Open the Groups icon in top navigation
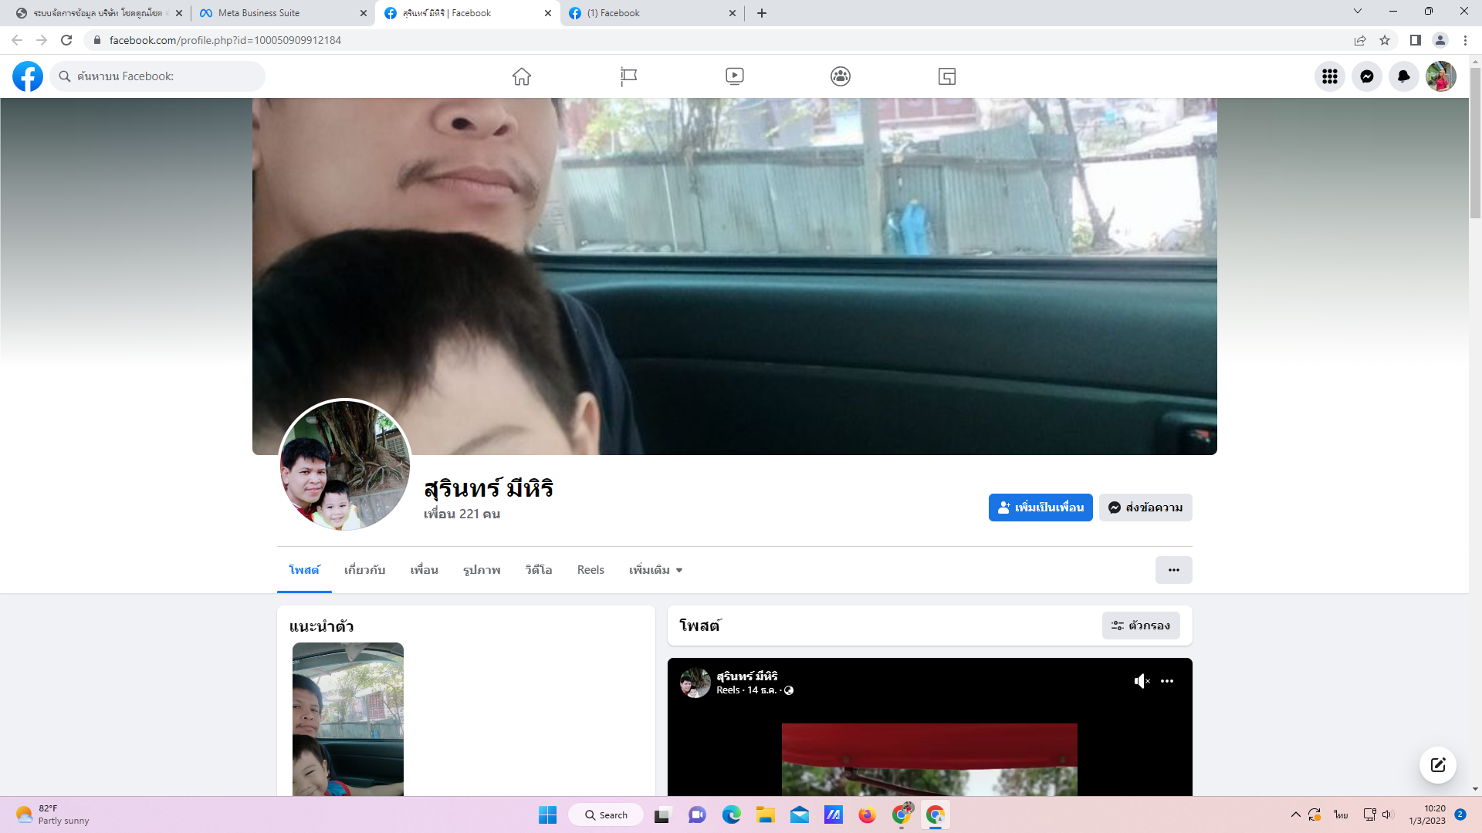This screenshot has height=833, width=1482. [841, 76]
